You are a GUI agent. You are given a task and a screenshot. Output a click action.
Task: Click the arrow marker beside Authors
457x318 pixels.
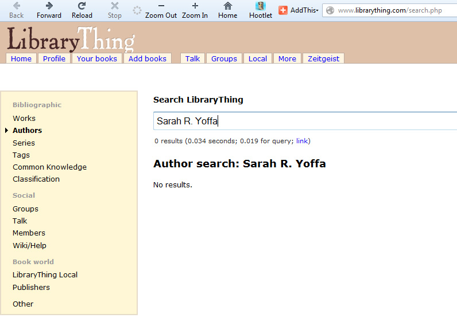pos(6,130)
